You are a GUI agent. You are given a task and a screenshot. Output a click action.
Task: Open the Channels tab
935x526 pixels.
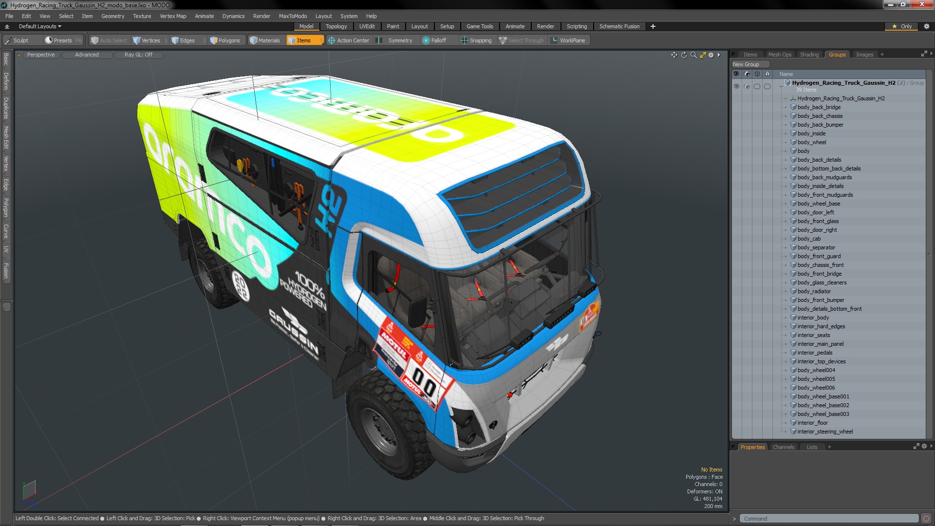tap(784, 447)
